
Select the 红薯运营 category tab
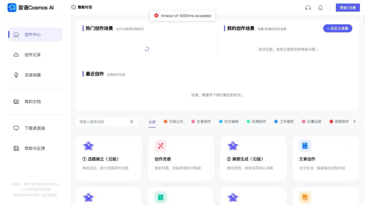click(x=312, y=121)
